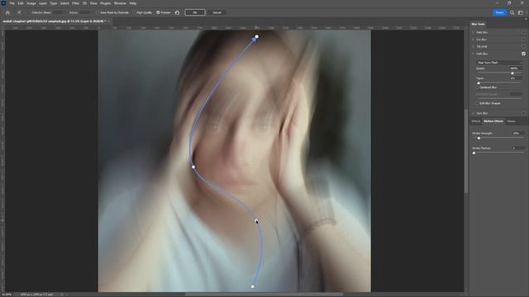Open the workspace layout switcher icon
This screenshot has height=297, width=529.
pos(521,12)
